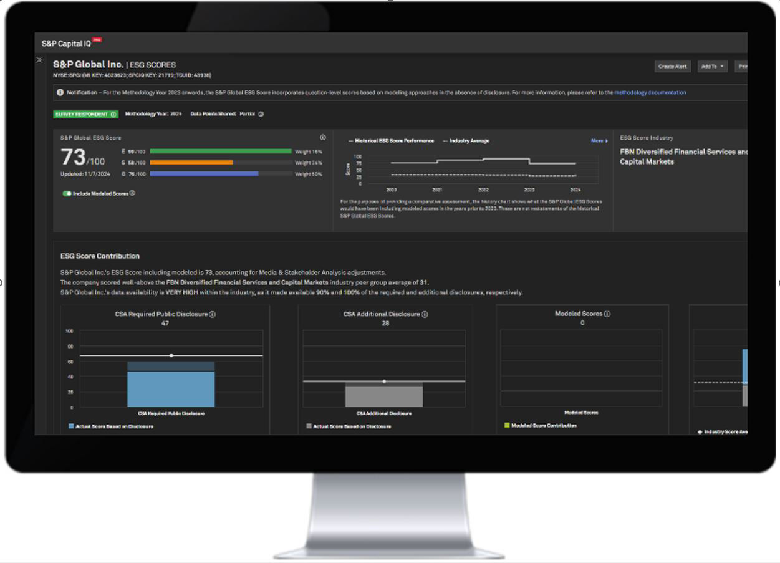This screenshot has width=780, height=563.
Task: Expand the collapsed side navigation panel
Action: point(39,60)
